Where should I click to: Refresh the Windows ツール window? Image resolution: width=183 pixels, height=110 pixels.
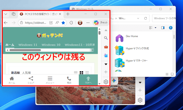(x=145, y=18)
